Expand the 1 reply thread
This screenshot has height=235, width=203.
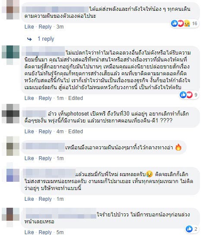coord(46,39)
